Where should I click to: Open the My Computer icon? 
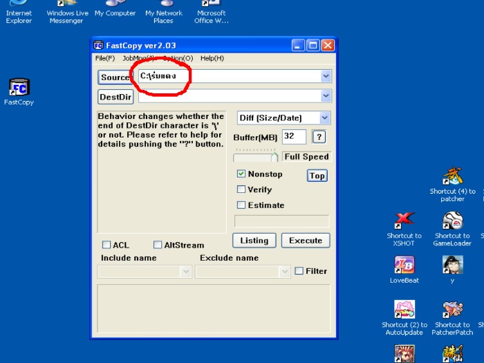[x=115, y=8]
